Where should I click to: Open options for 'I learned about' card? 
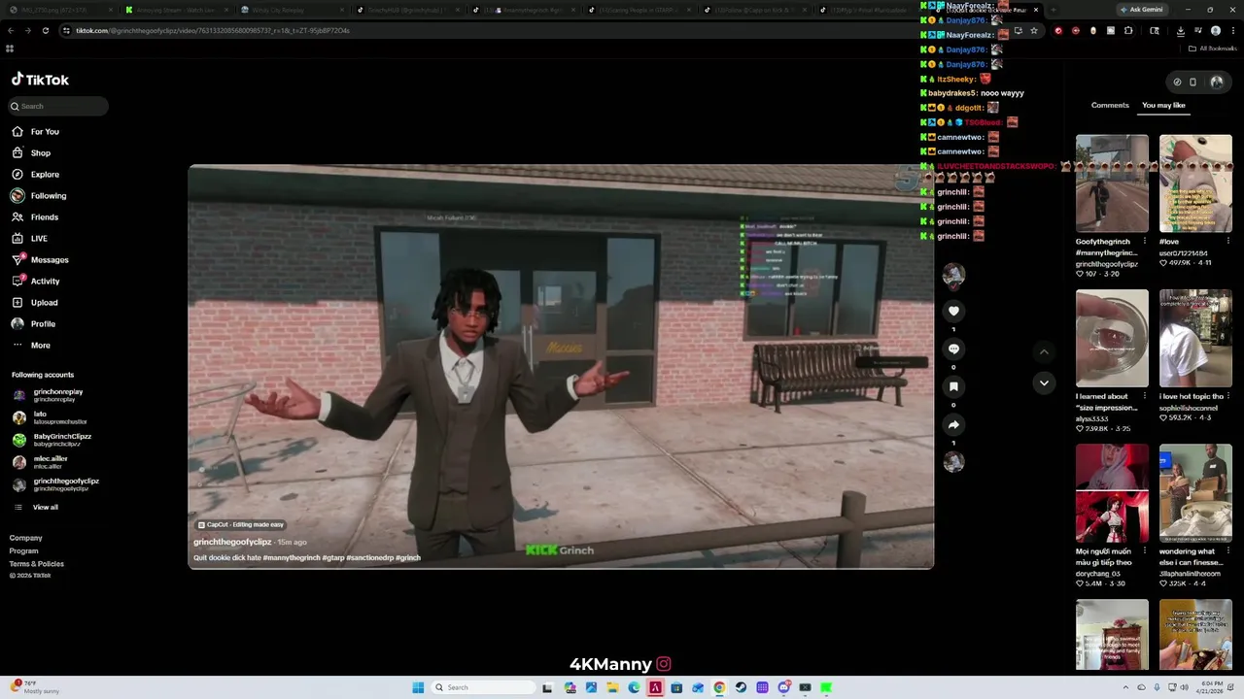(x=1145, y=396)
